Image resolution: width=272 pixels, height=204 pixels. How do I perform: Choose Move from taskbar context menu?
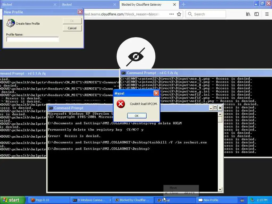click(181, 188)
